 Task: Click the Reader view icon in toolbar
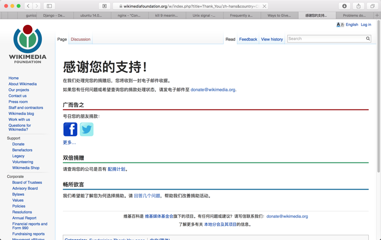coord(104,6)
